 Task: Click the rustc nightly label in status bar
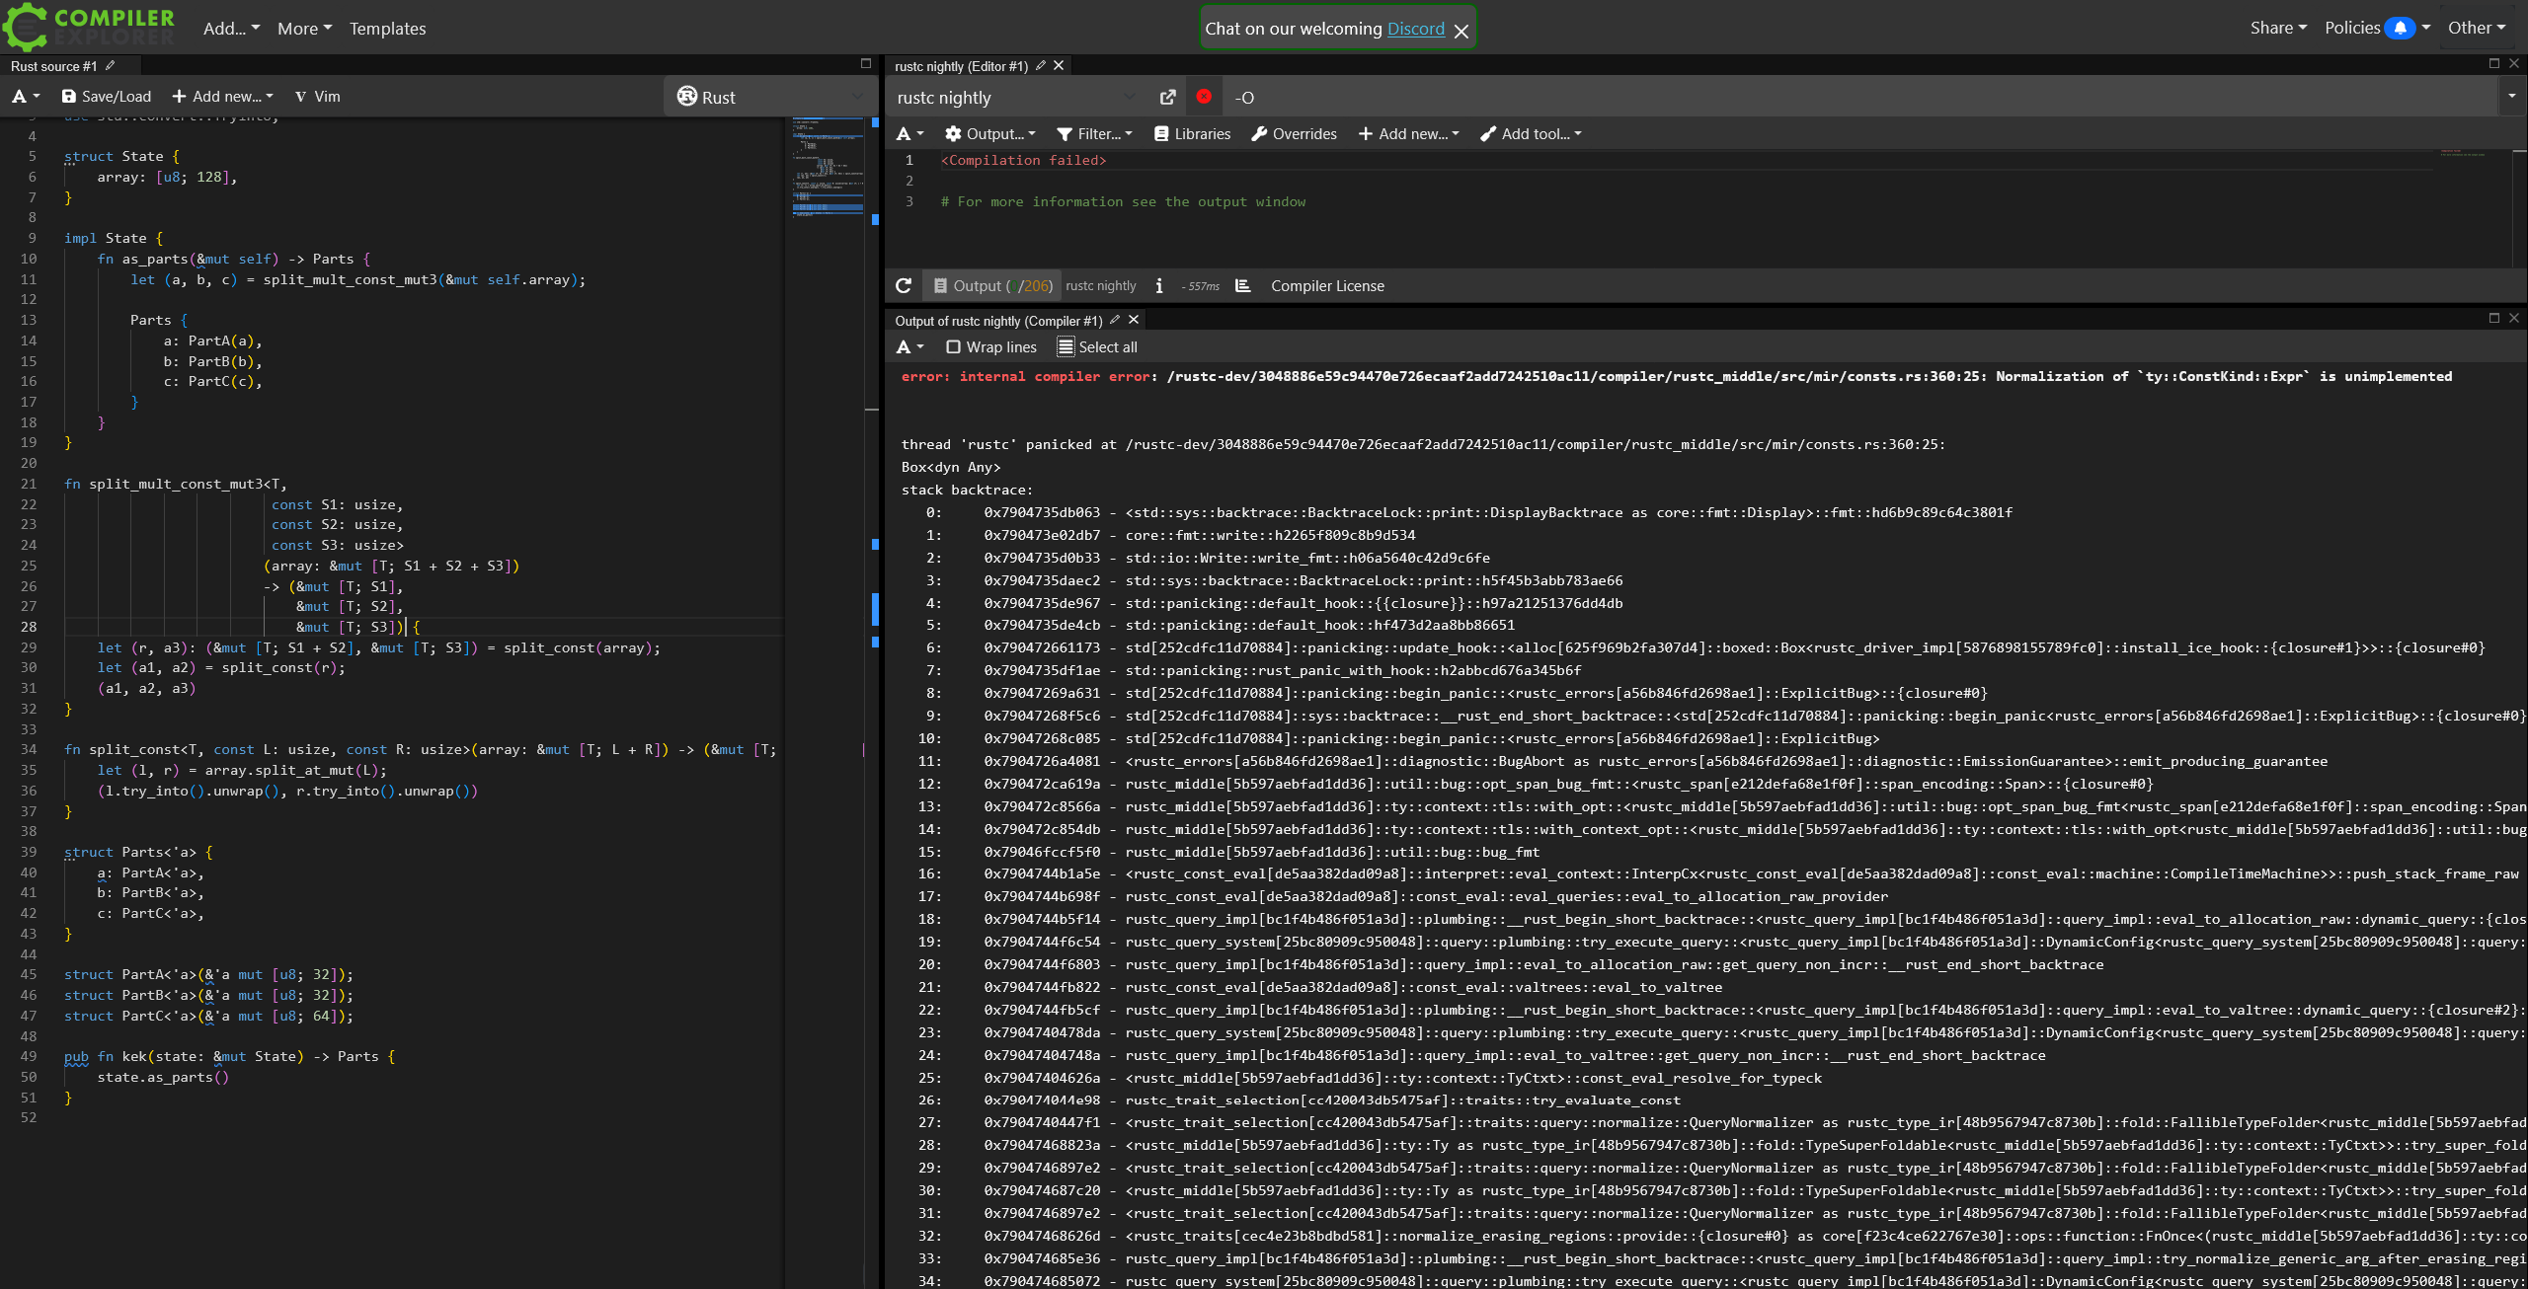coord(1101,285)
